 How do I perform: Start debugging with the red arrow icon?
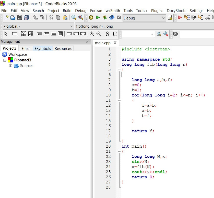(x=180, y=17)
